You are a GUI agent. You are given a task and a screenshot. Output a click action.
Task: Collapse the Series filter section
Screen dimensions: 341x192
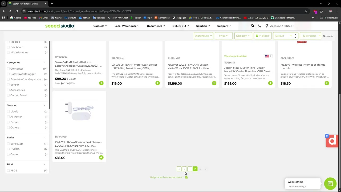click(44, 137)
